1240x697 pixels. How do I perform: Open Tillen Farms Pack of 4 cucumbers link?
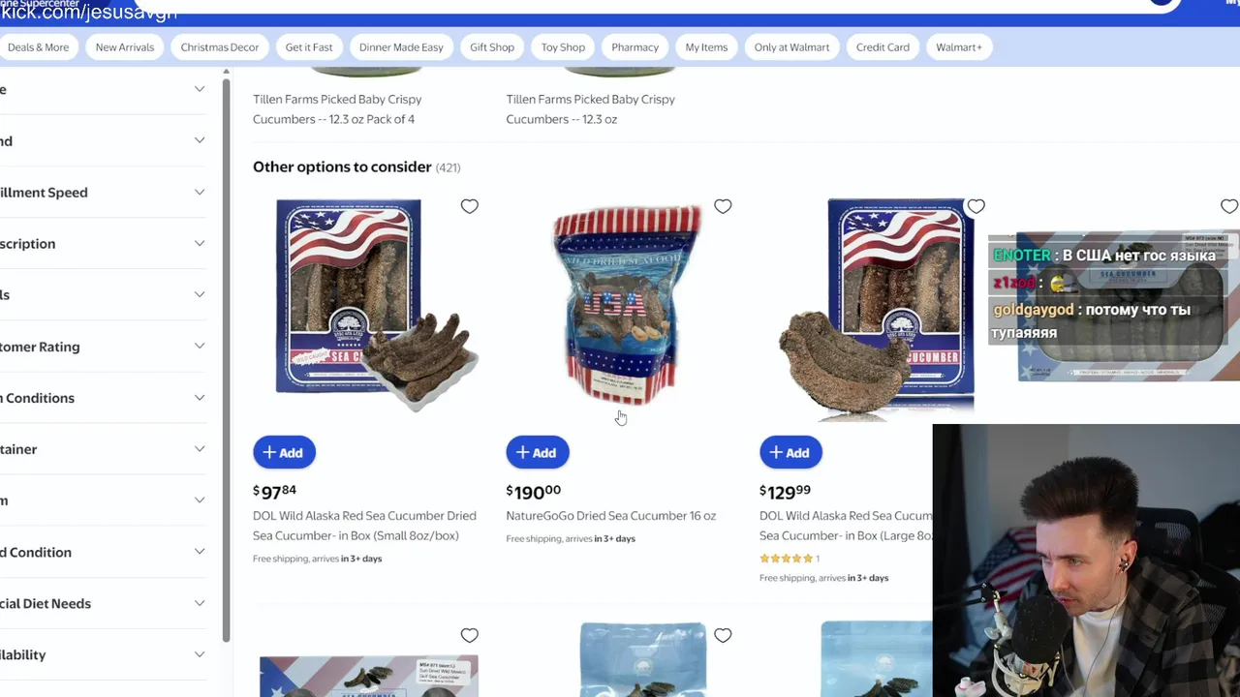337,108
